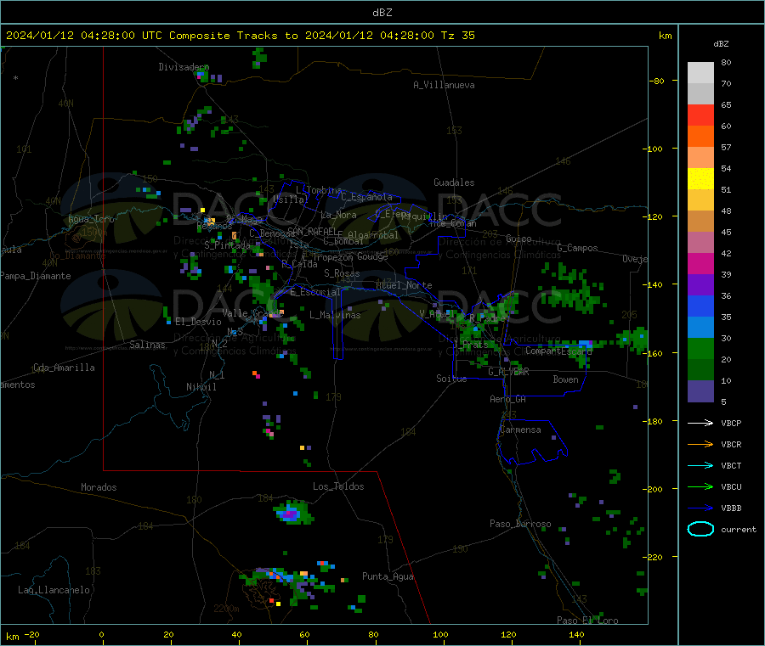Click the 'Soitue' map label

pos(451,379)
